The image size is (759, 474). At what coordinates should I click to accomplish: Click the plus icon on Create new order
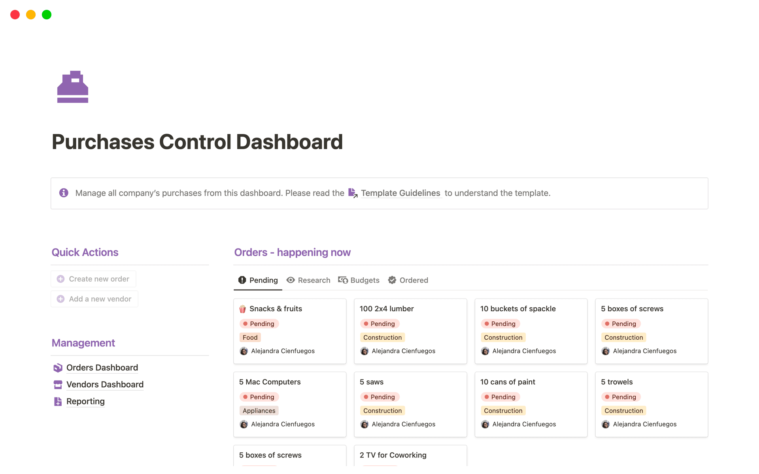[60, 278]
